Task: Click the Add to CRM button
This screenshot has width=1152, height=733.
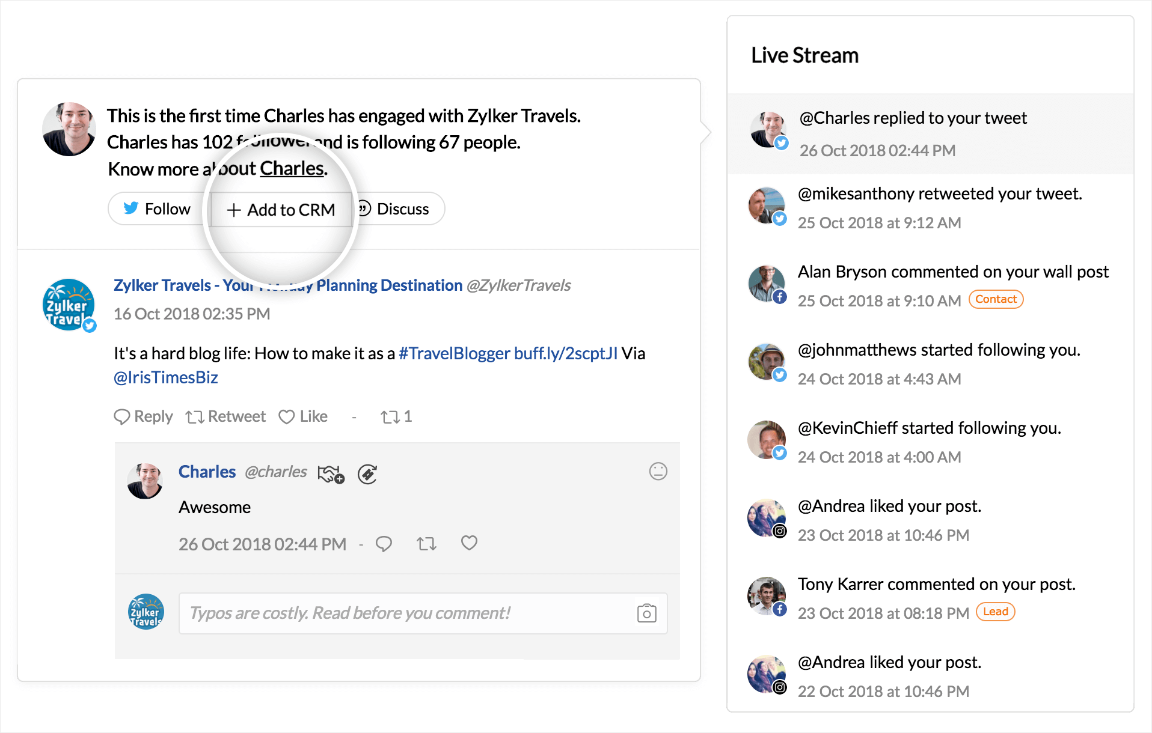Action: [x=281, y=210]
